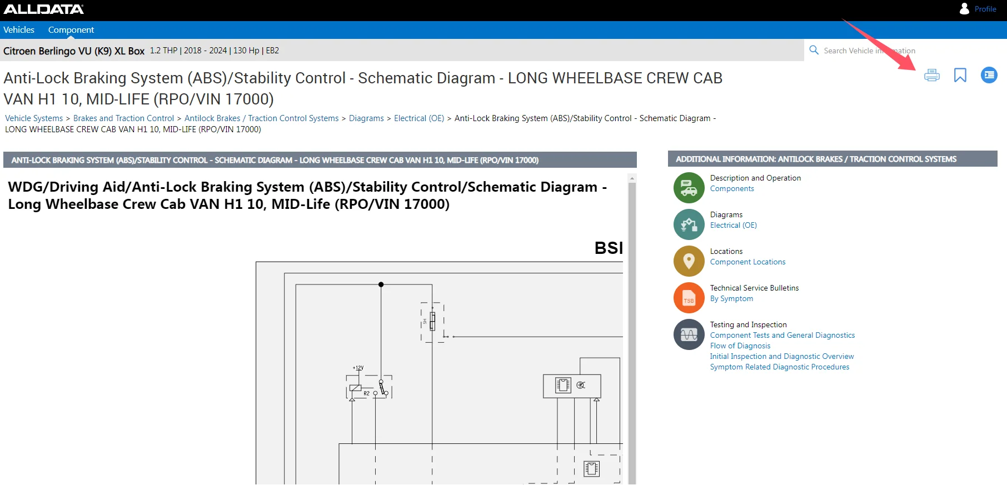Click the 'Technical Service Bulletins' heading

[754, 288]
